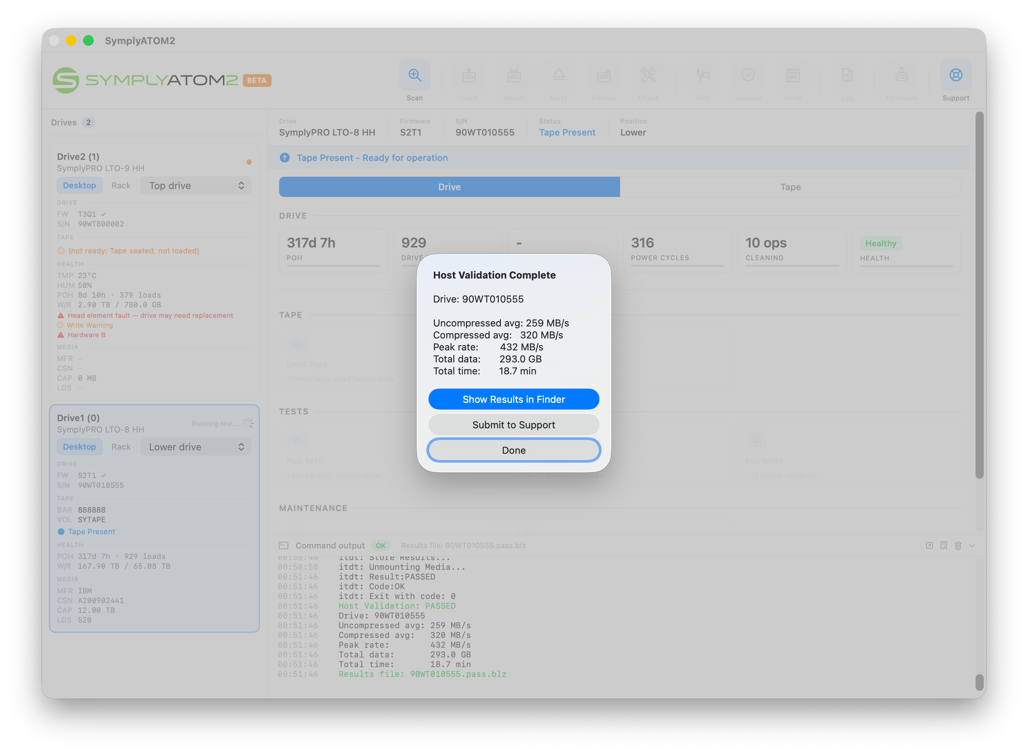Click the Firmware toolbar icon

pos(901,75)
